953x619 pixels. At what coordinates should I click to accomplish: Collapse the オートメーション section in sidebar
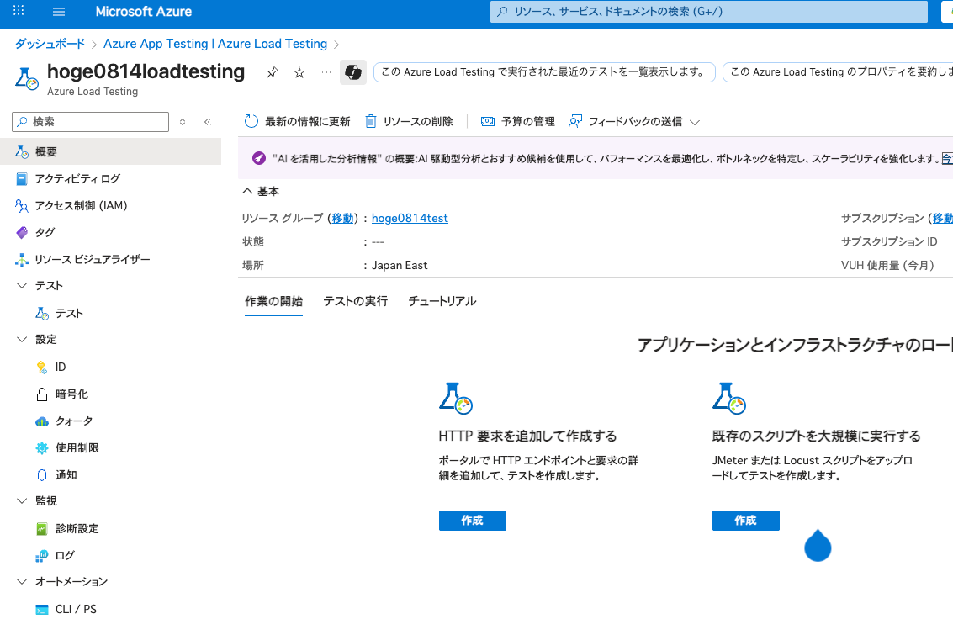coord(22,582)
